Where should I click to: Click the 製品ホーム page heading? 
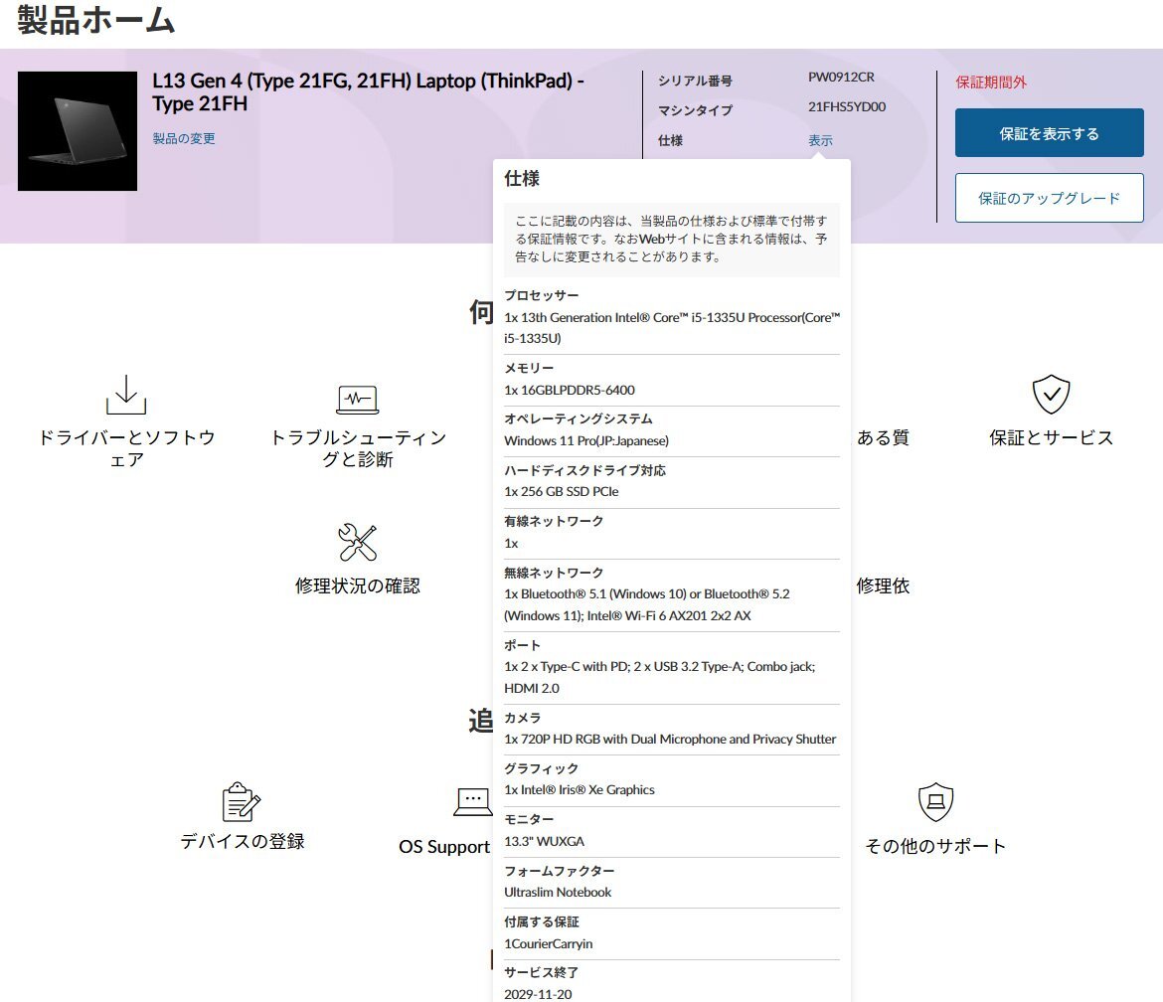(x=96, y=20)
